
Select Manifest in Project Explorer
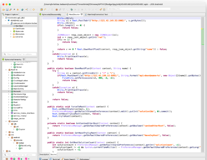pyautogui.click(x=19, y=26)
